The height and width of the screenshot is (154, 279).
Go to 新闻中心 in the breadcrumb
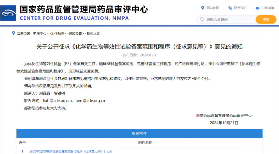(40, 34)
